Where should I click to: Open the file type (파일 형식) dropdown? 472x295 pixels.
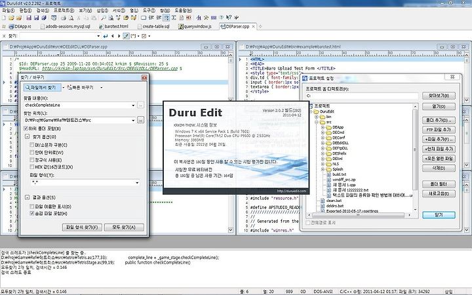pos(137,183)
